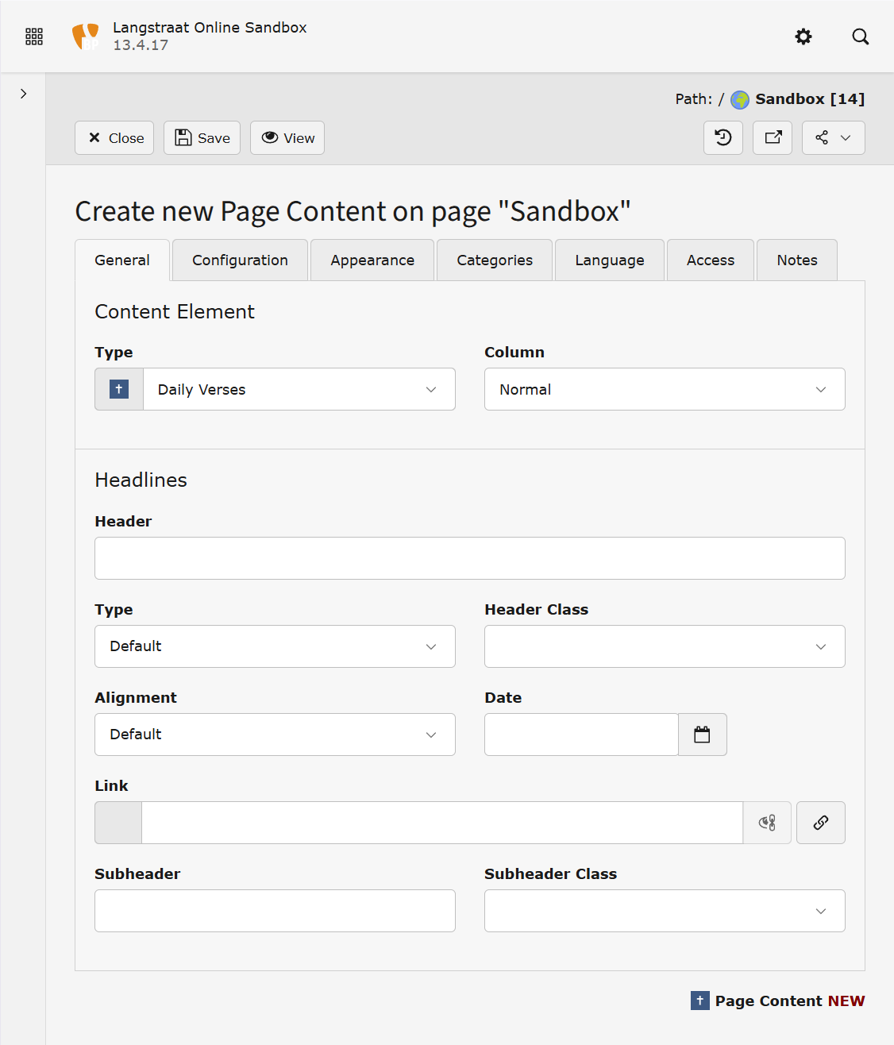
Task: Switch to the Categories tab
Action: coord(494,260)
